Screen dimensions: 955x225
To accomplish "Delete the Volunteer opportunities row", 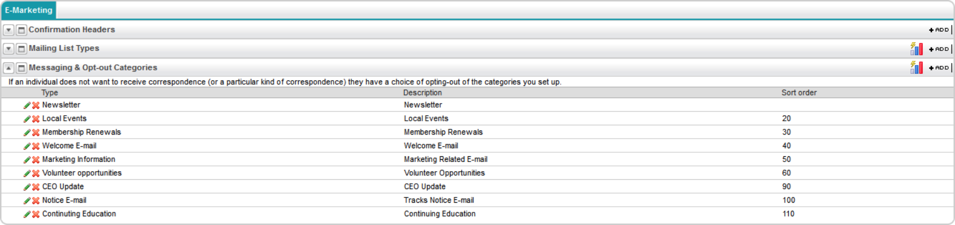I will point(36,173).
